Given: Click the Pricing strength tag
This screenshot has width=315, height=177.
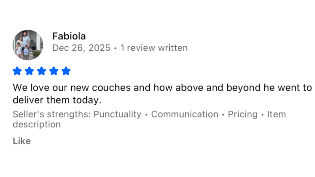Looking at the screenshot, I should point(243,114).
